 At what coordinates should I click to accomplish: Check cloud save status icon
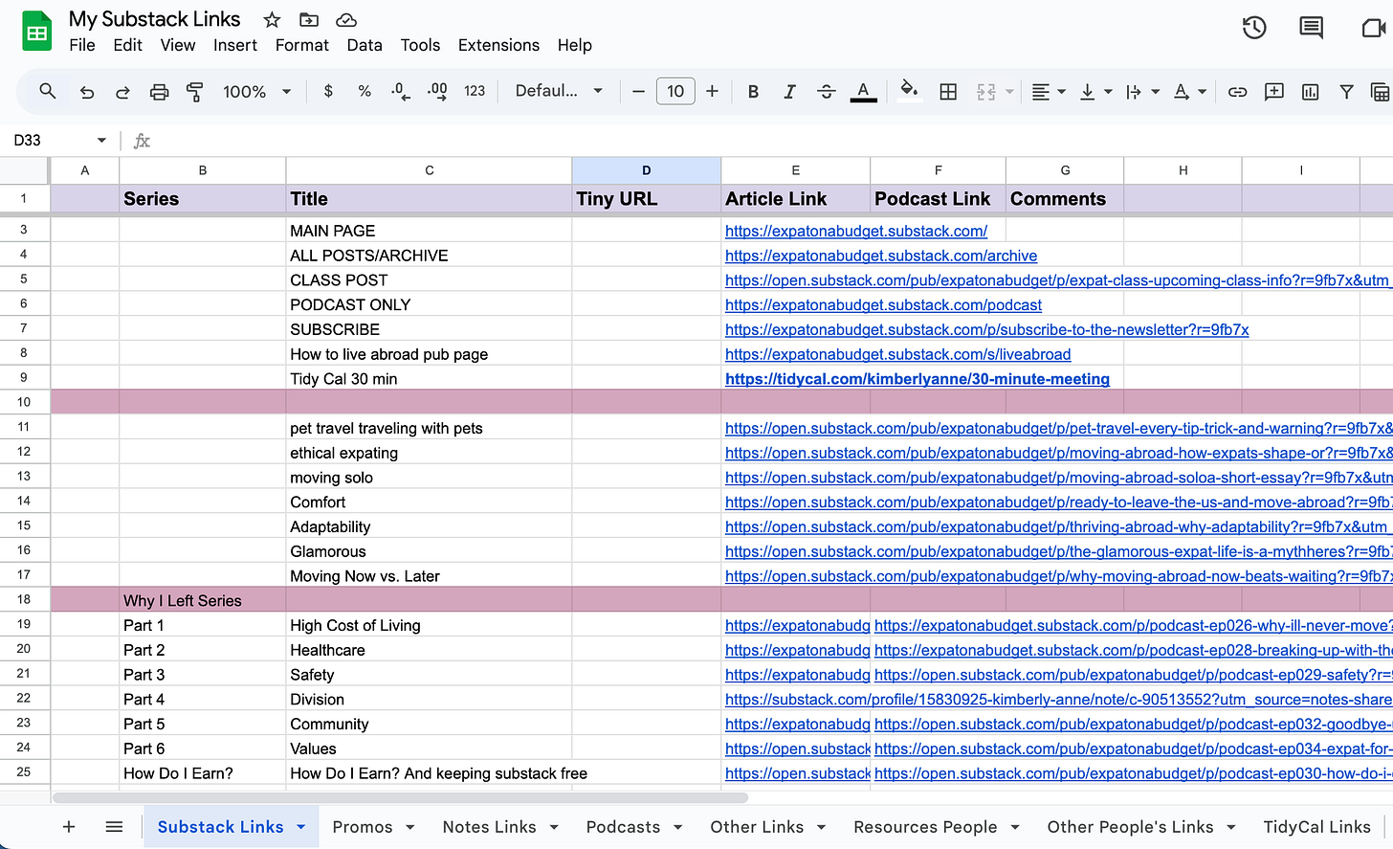coord(346,19)
